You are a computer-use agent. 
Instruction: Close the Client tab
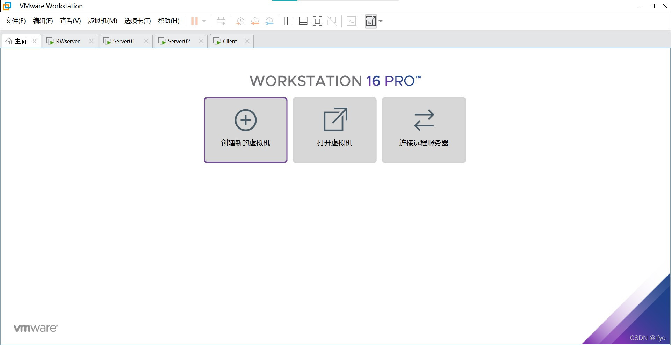coord(247,41)
